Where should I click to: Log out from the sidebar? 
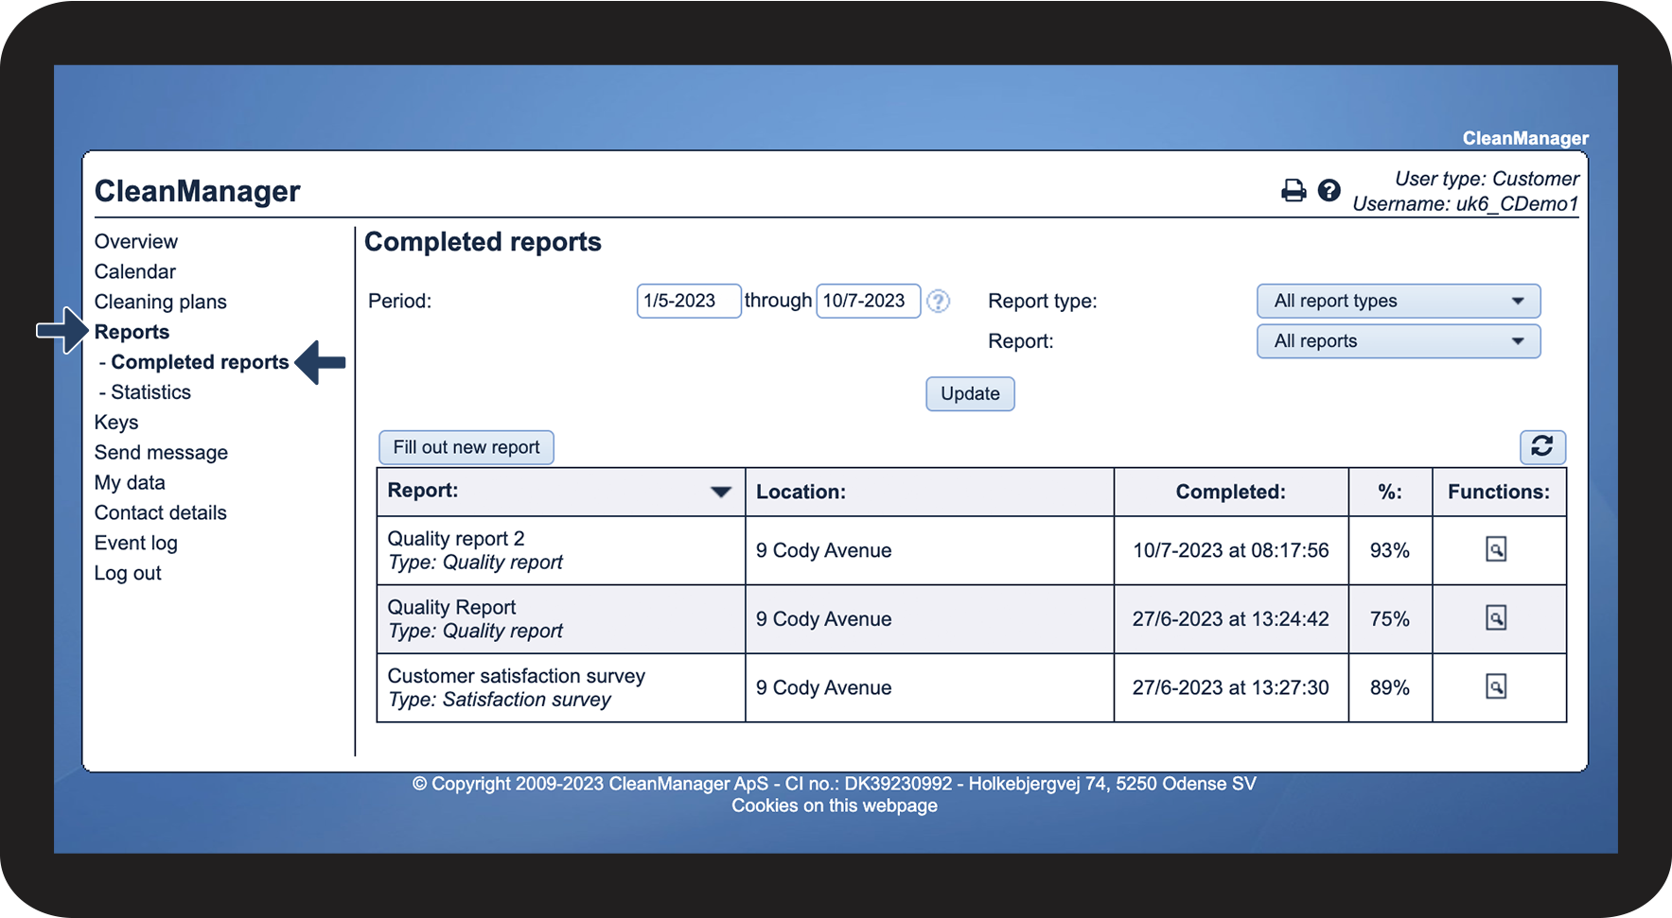pos(128,574)
